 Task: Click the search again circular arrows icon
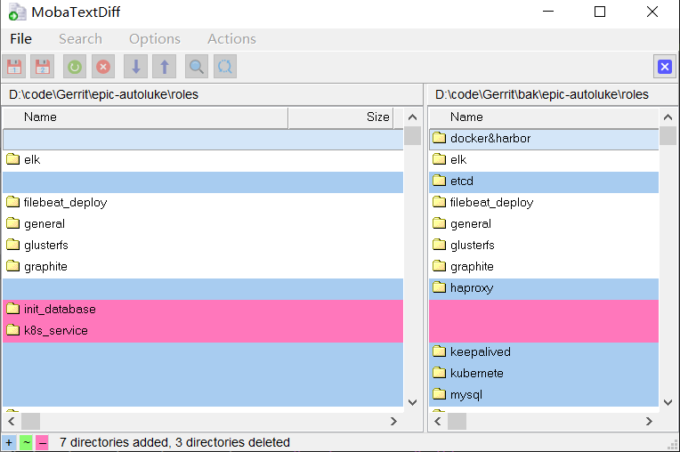225,67
